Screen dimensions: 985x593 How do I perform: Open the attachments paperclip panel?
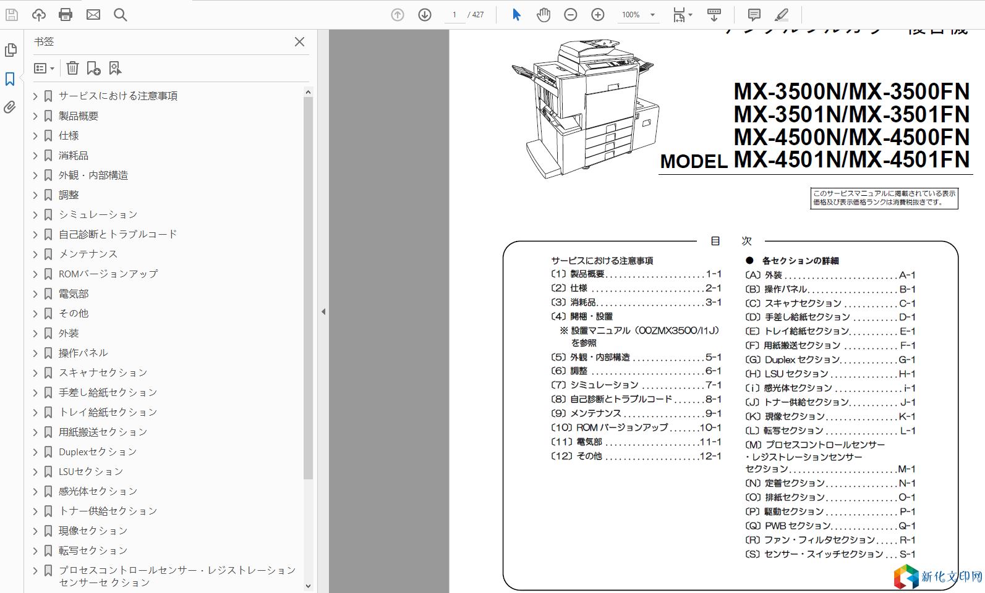10,107
